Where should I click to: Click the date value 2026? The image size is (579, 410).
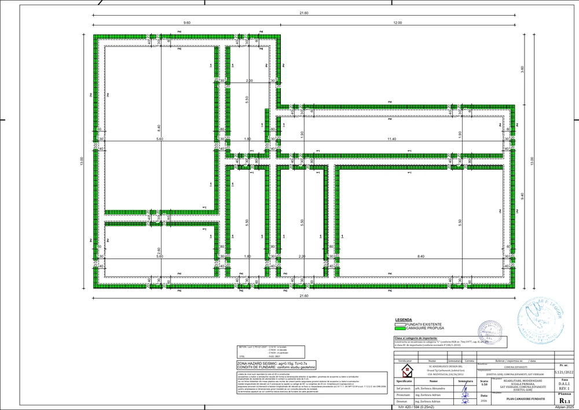484,400
